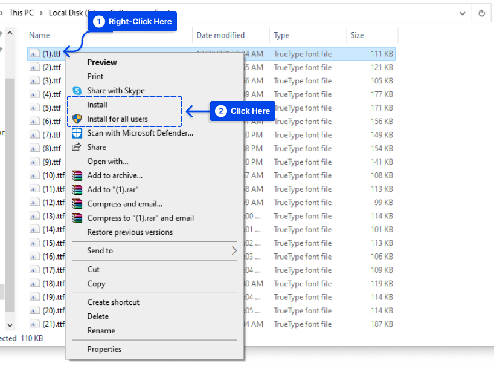
Task: Click the font file icon of (6).ttf
Action: (x=34, y=121)
